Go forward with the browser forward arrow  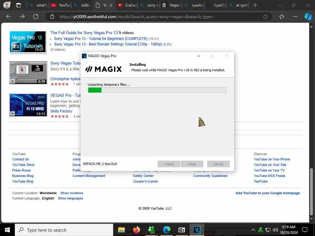click(x=22, y=17)
